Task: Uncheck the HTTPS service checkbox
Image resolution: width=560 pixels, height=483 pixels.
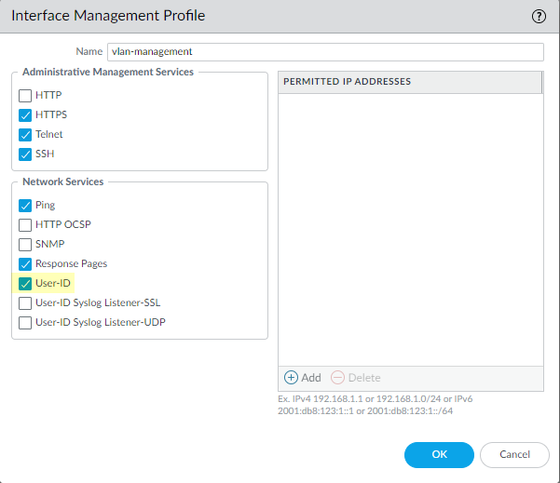Action: click(25, 115)
